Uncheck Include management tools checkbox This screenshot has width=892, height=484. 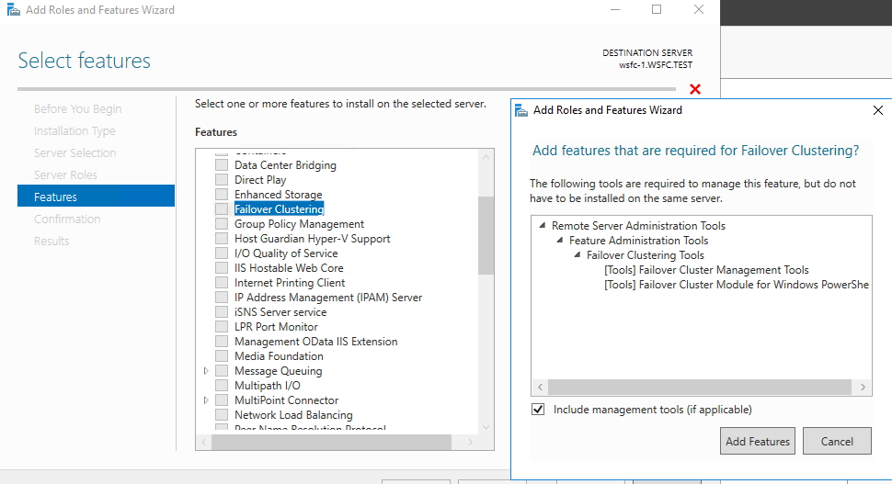[x=538, y=410]
